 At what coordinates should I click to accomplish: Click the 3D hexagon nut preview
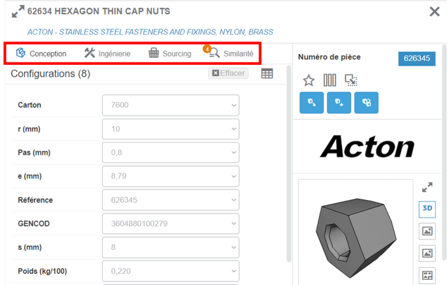pyautogui.click(x=356, y=238)
